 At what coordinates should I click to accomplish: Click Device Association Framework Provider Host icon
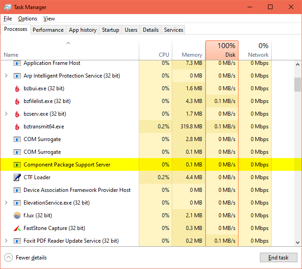17,190
